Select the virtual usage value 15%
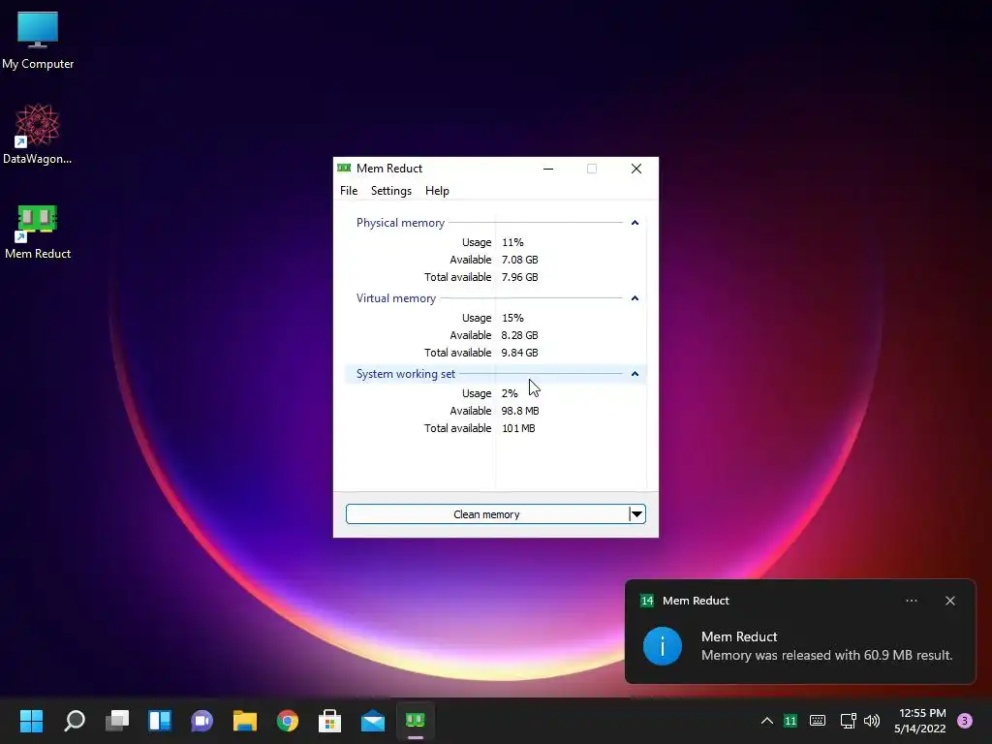 tap(512, 318)
